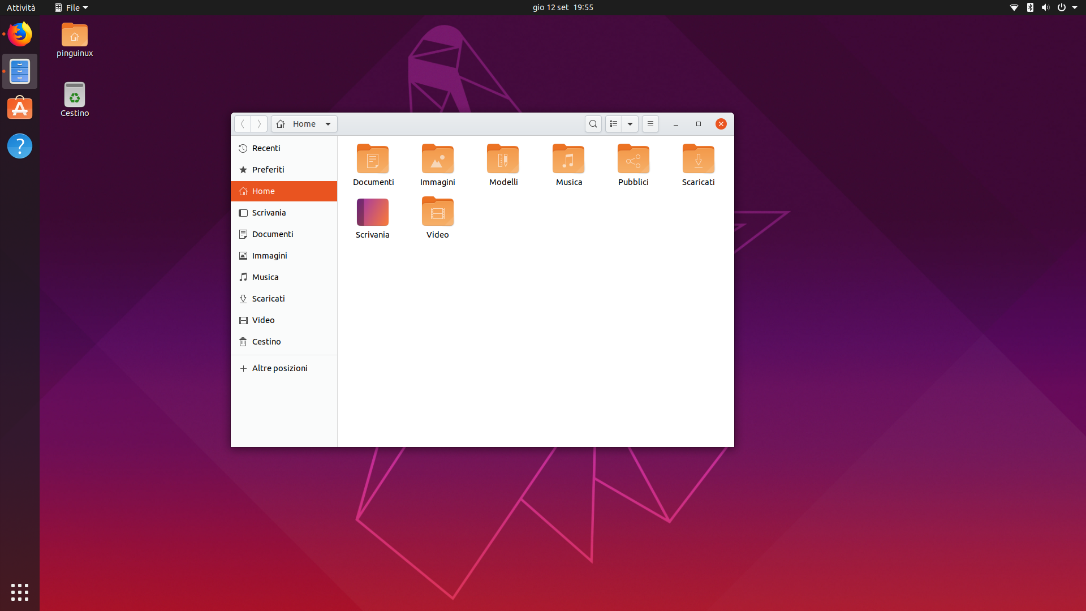Open the Pubblici shared folder
The width and height of the screenshot is (1086, 611).
(633, 159)
